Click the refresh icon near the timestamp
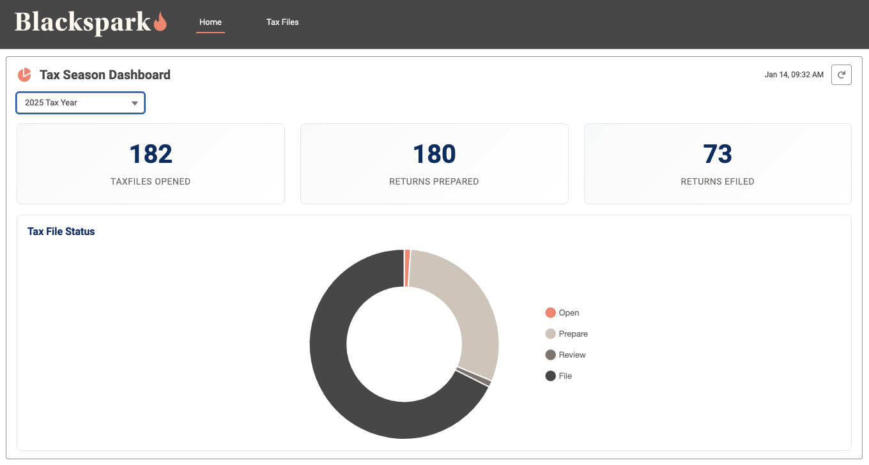This screenshot has height=465, width=869. [x=841, y=74]
